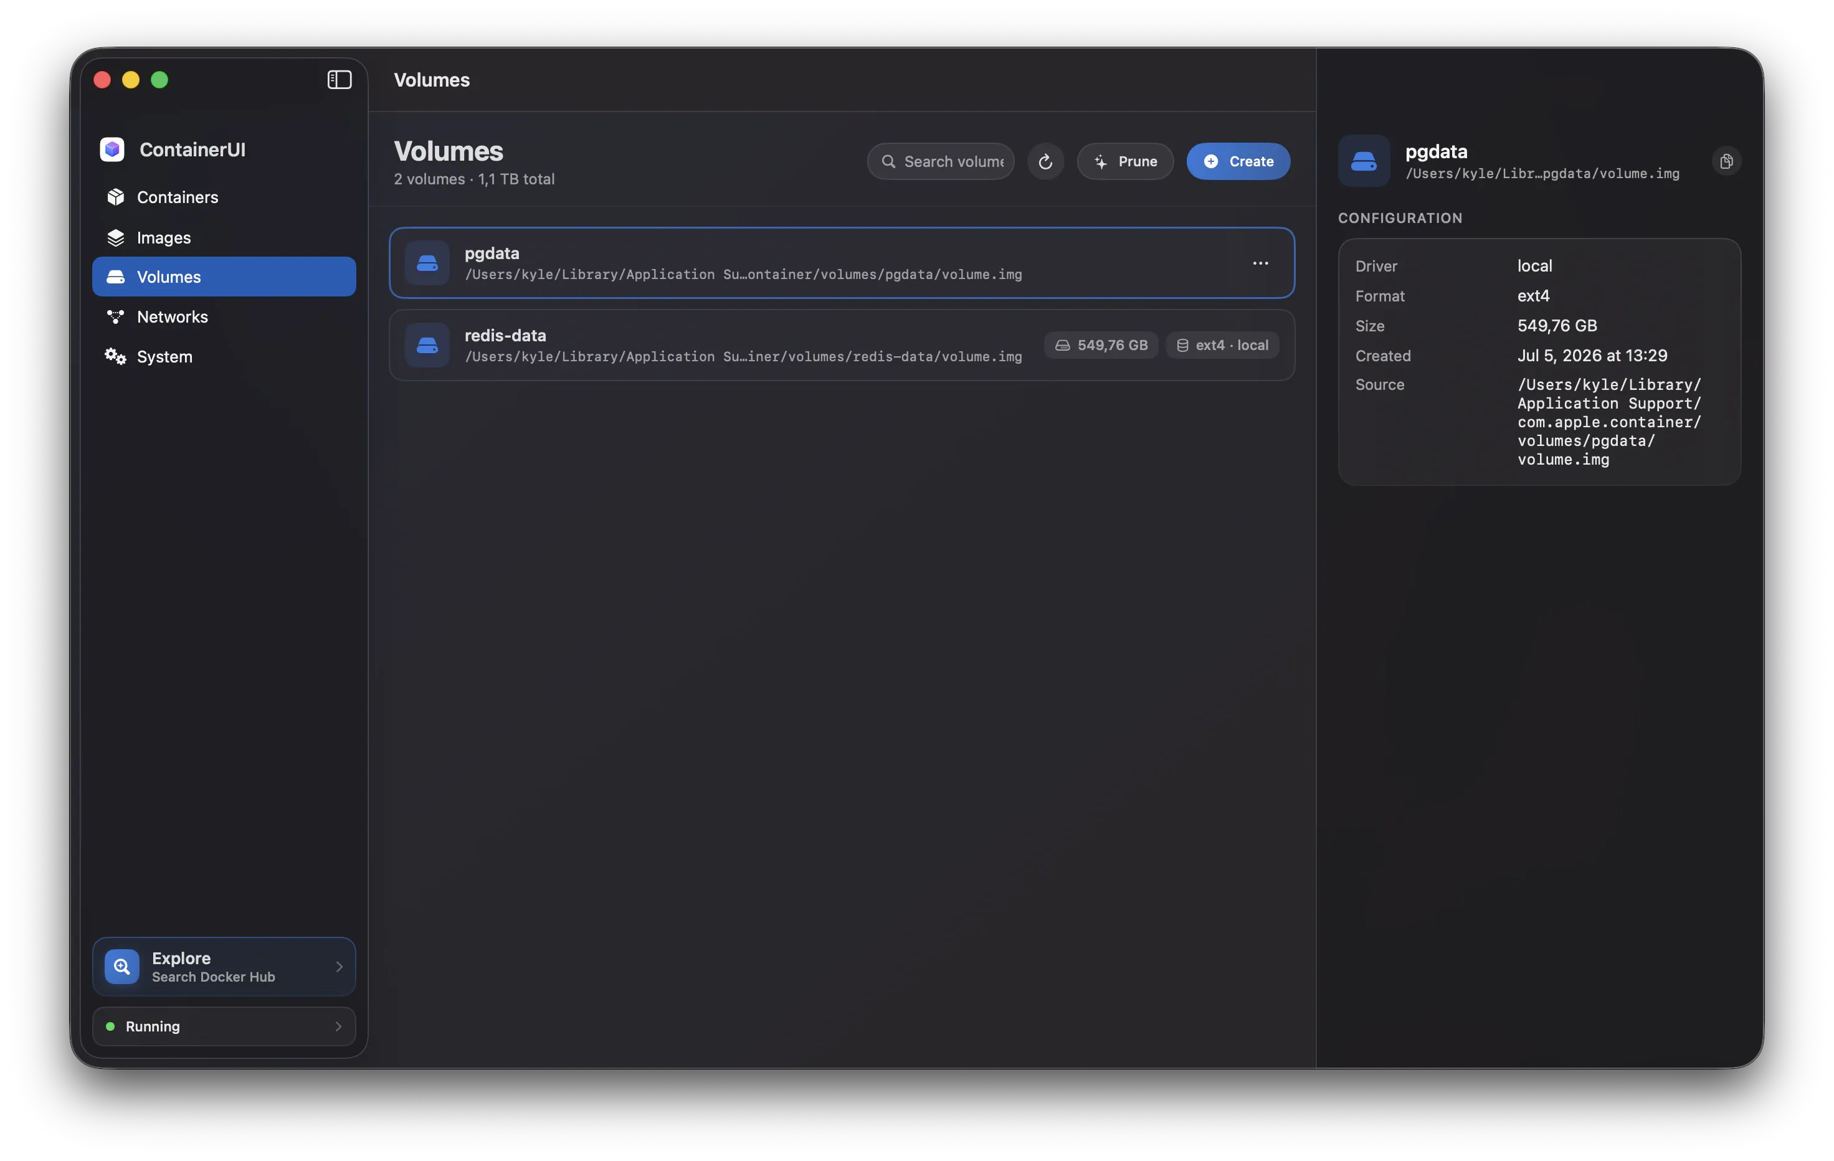This screenshot has height=1161, width=1834.
Task: Click the Networks nodes icon
Action: tap(116, 316)
